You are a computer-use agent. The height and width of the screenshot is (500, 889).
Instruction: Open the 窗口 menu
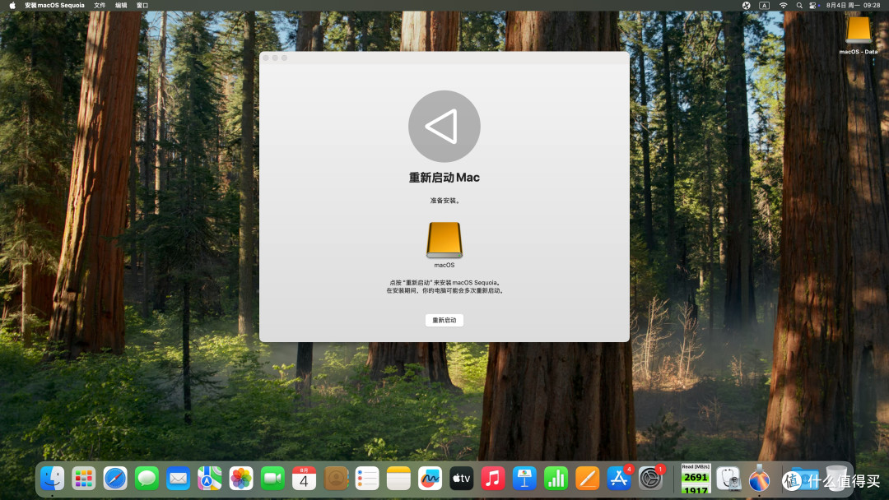(142, 5)
